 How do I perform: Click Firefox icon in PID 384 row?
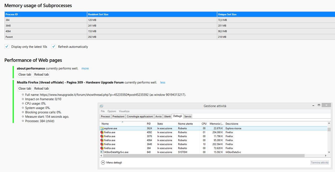tap(102, 148)
